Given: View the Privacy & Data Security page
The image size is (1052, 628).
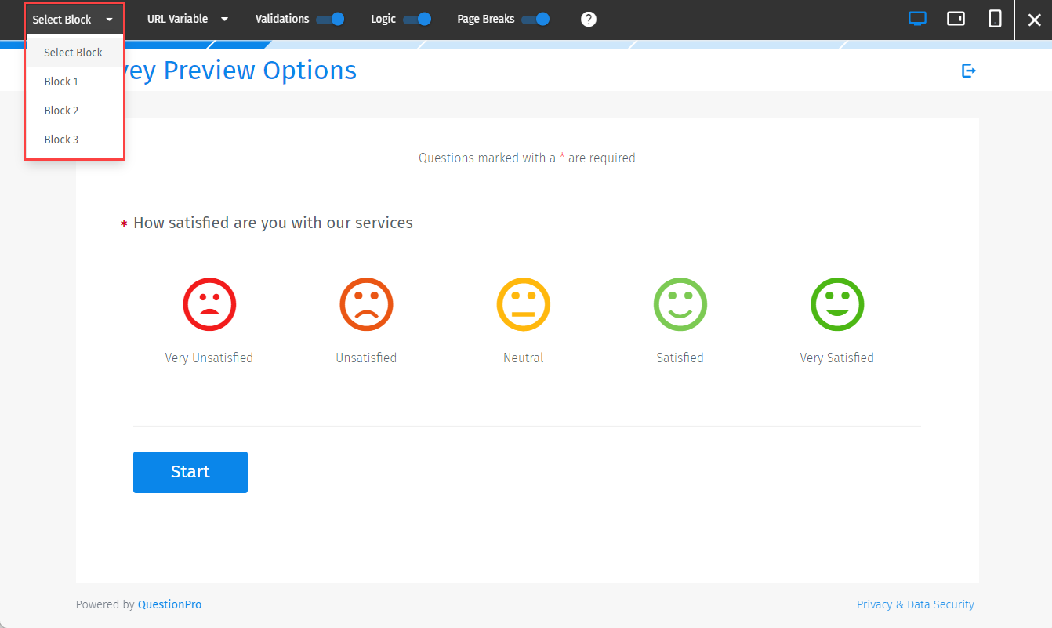Looking at the screenshot, I should click(916, 604).
